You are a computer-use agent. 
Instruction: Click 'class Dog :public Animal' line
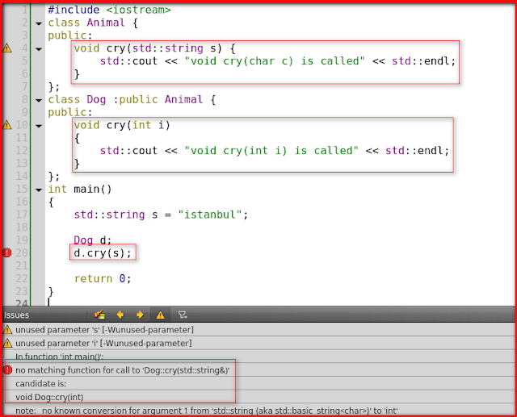pos(132,100)
